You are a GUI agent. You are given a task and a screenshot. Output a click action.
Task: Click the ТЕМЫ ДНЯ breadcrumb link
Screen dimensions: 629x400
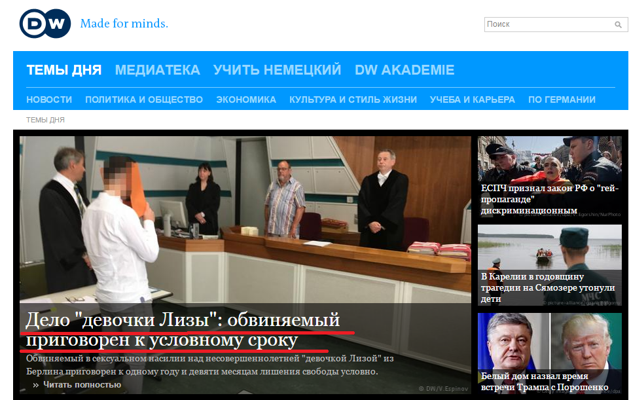click(45, 120)
